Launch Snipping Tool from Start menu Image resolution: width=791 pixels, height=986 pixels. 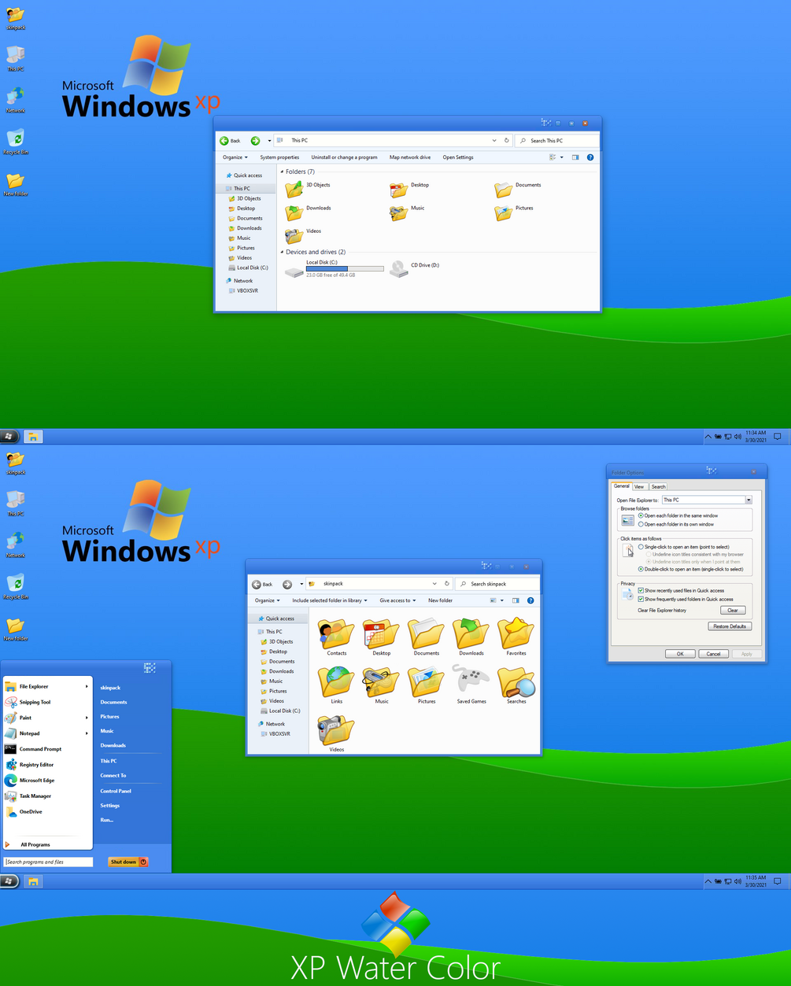(x=35, y=702)
